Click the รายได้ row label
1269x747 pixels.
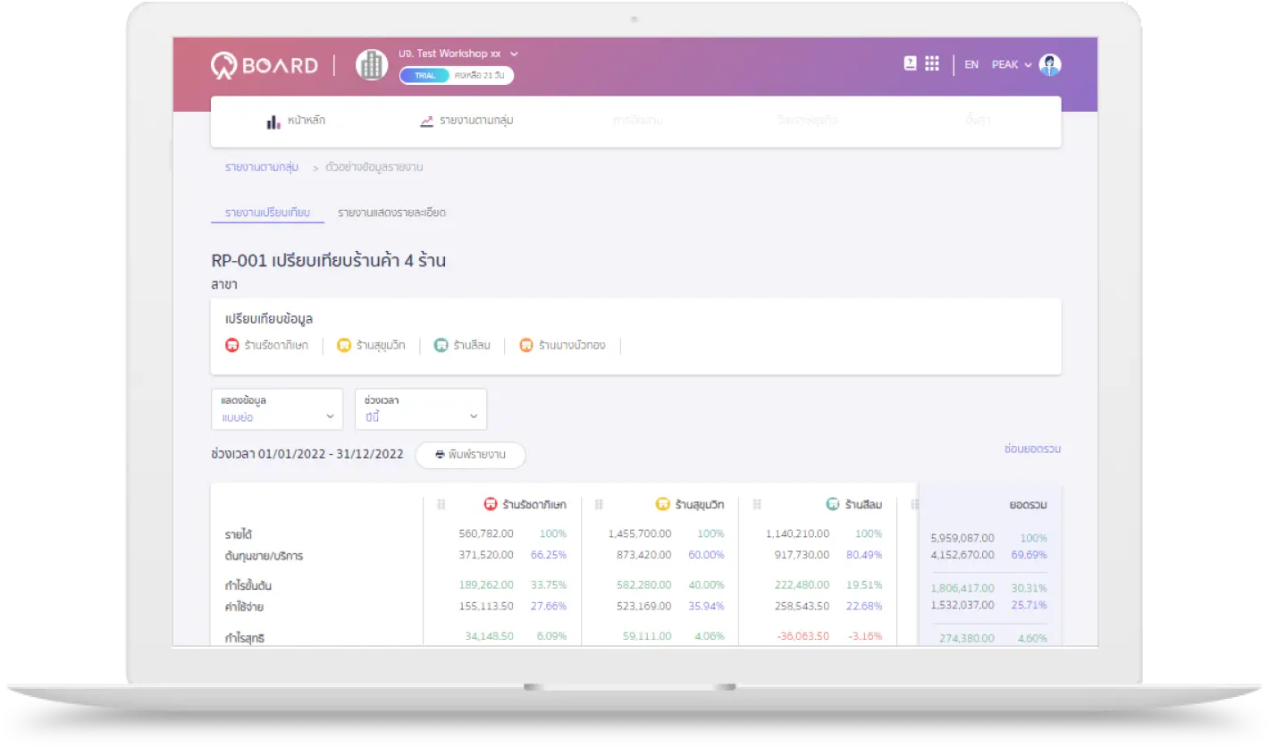coord(238,534)
